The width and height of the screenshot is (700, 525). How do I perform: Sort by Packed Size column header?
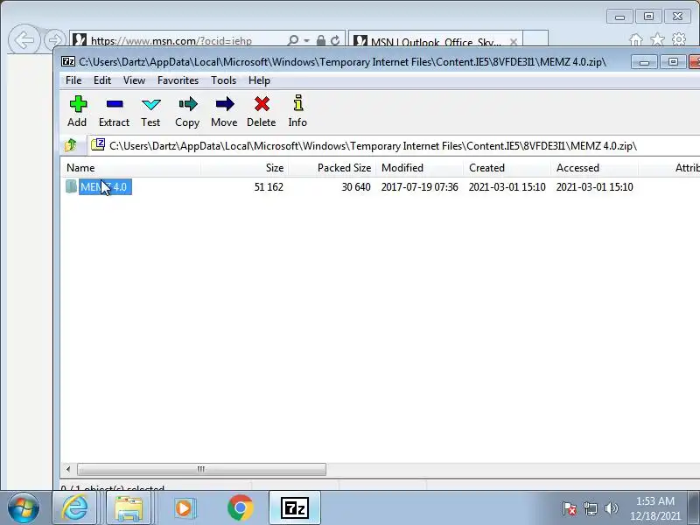point(332,168)
